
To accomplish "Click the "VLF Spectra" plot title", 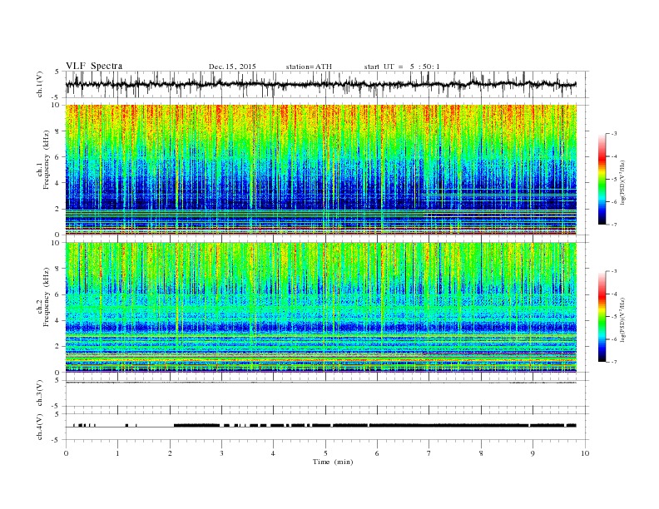I will tap(94, 66).
